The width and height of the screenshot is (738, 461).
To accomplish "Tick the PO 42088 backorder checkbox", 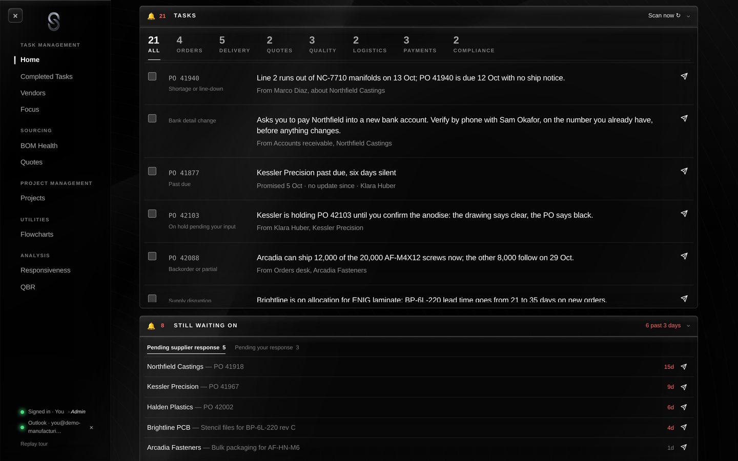I will tap(152, 256).
